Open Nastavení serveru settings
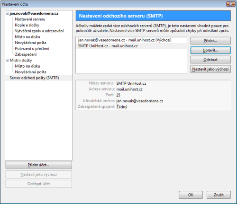 click(x=30, y=19)
